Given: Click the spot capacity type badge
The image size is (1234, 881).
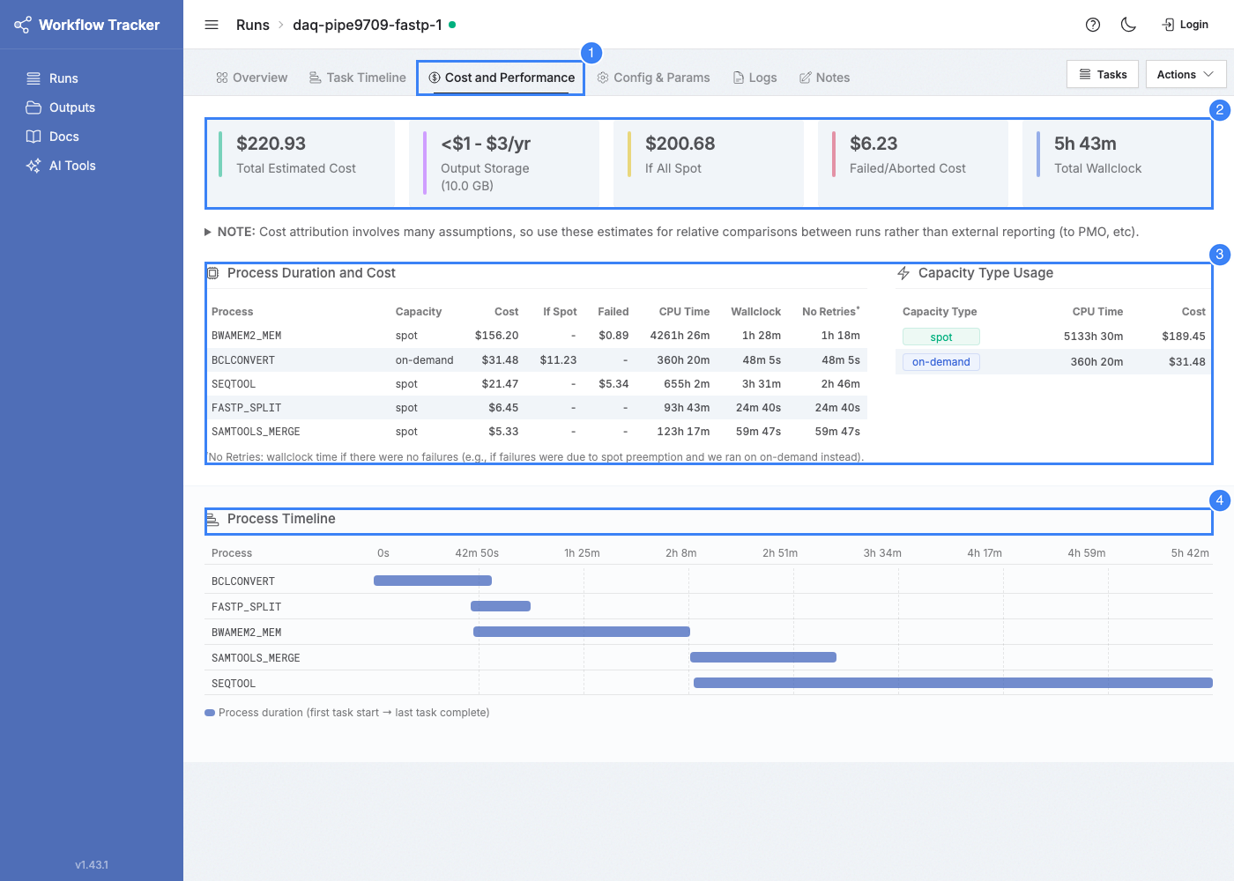Looking at the screenshot, I should point(941,337).
